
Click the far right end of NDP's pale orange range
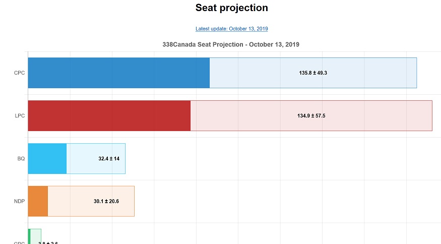pyautogui.click(x=132, y=201)
